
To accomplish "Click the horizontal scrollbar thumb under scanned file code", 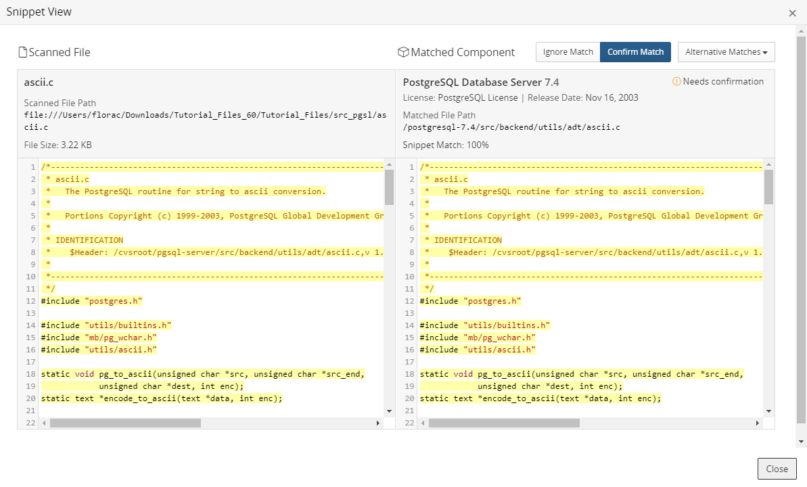I will pos(125,423).
